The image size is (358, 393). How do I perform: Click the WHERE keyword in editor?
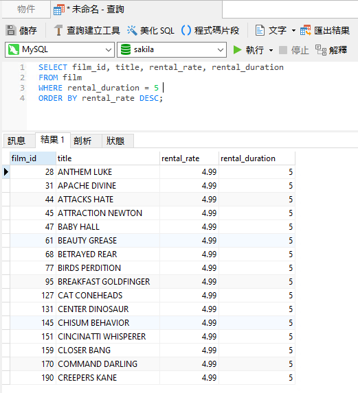pos(50,88)
